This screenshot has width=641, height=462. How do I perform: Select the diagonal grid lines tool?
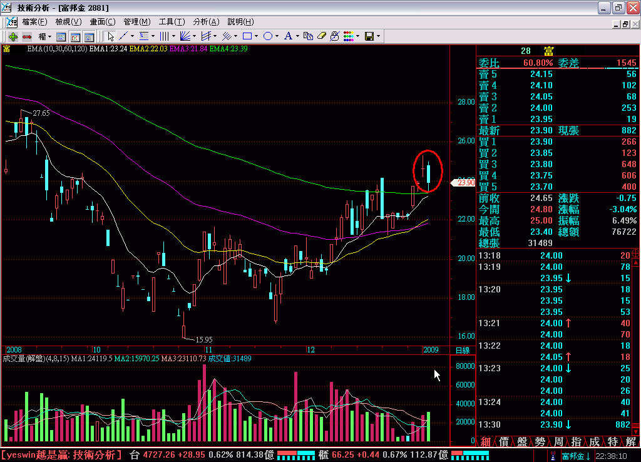pos(227,36)
